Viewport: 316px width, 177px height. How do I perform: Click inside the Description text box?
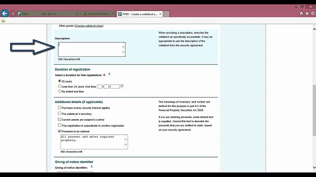pyautogui.click(x=92, y=49)
